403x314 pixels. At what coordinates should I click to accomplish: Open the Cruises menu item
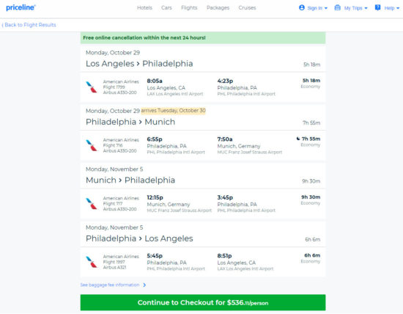(247, 8)
